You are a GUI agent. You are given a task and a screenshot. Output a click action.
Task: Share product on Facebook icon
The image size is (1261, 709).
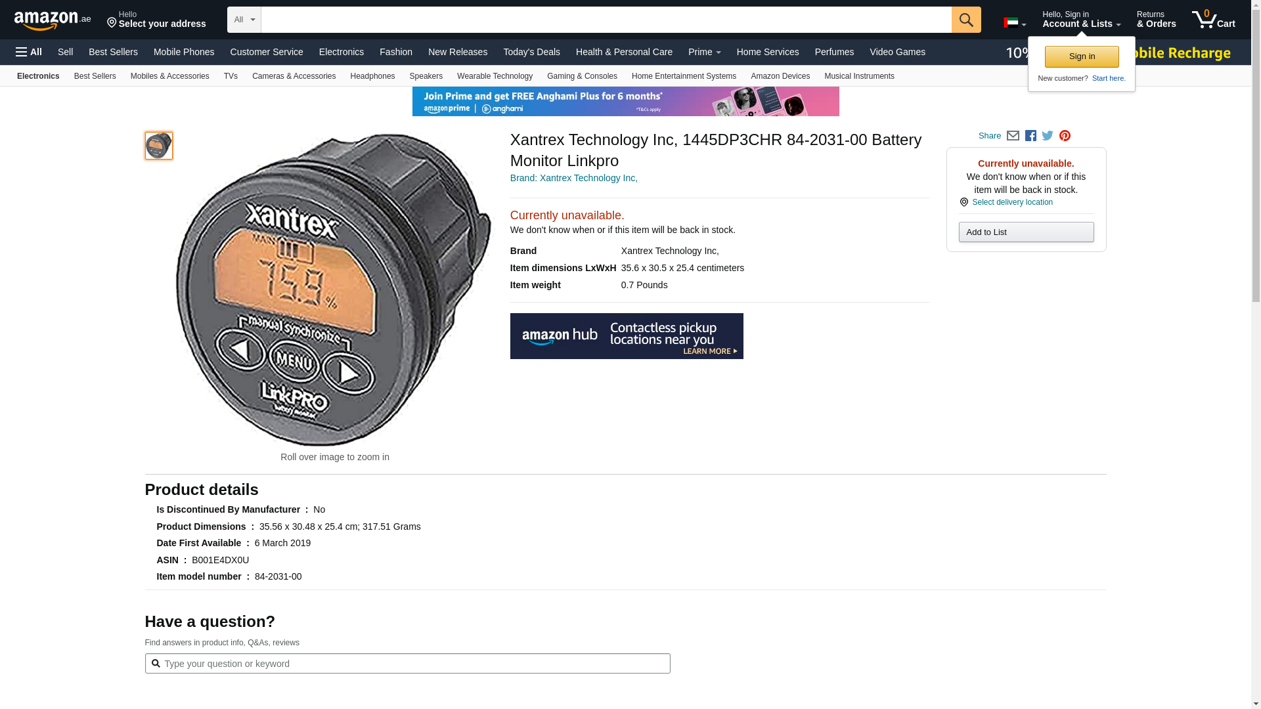pos(1030,136)
